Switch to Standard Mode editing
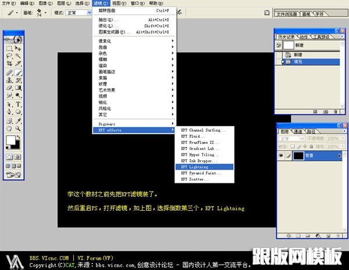The width and height of the screenshot is (349, 270). point(9,157)
